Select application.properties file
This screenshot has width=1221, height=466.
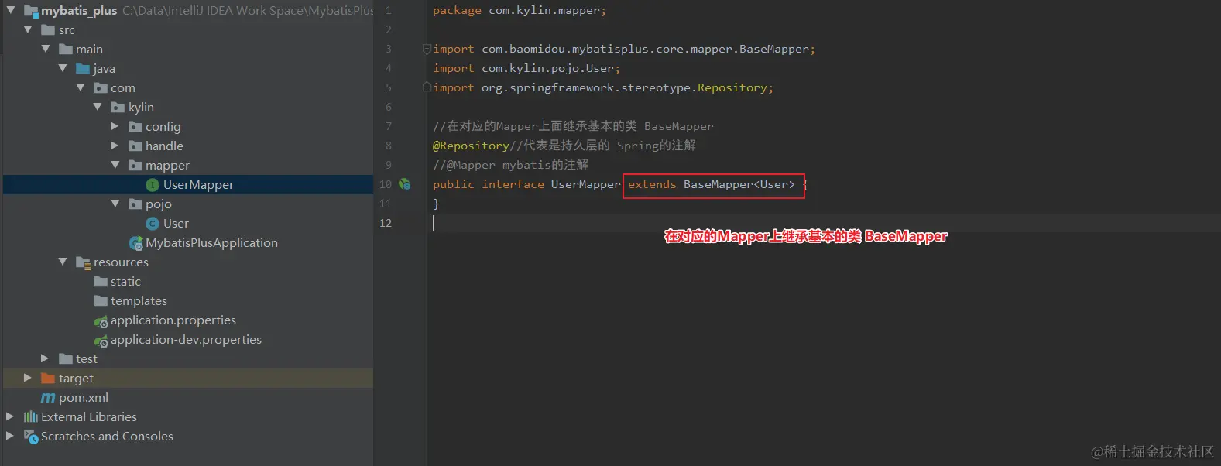(x=173, y=320)
